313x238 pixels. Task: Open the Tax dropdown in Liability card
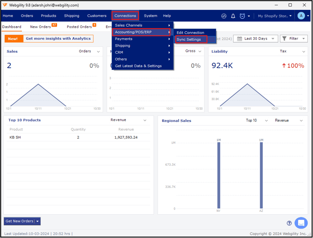point(292,51)
